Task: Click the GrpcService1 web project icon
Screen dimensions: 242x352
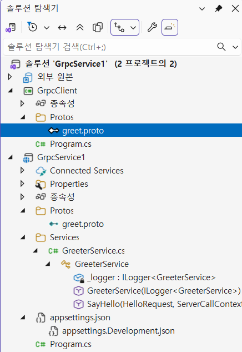Action: [28, 158]
